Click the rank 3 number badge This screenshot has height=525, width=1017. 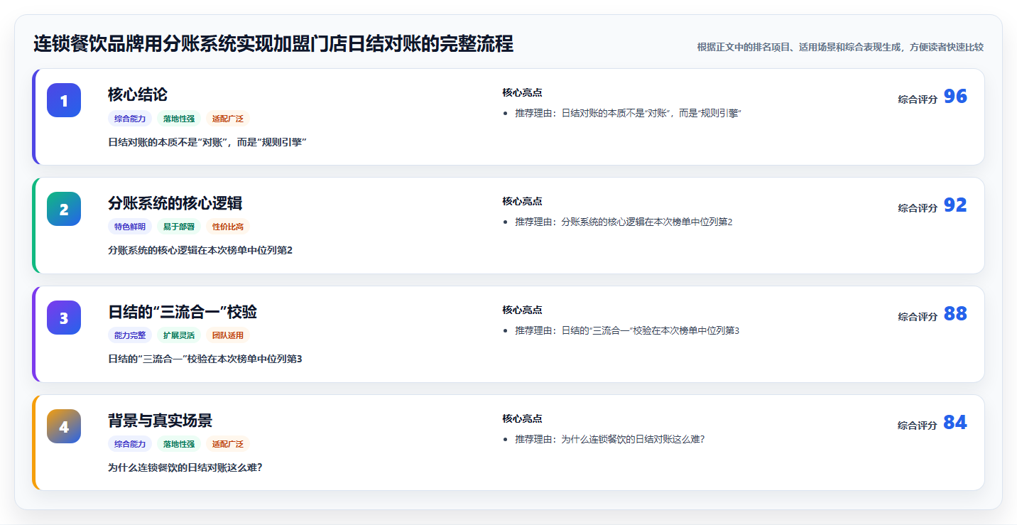[x=64, y=318]
